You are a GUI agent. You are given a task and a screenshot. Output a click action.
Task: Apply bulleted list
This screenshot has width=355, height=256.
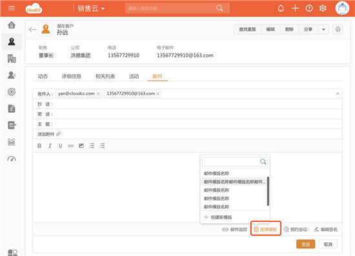(92, 146)
